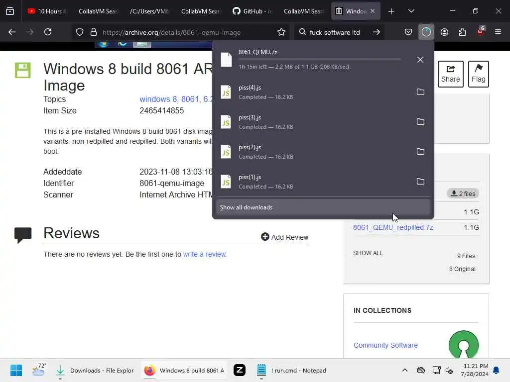Reload the current page

(48, 32)
